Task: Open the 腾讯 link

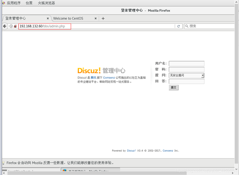Action: pyautogui.click(x=93, y=78)
